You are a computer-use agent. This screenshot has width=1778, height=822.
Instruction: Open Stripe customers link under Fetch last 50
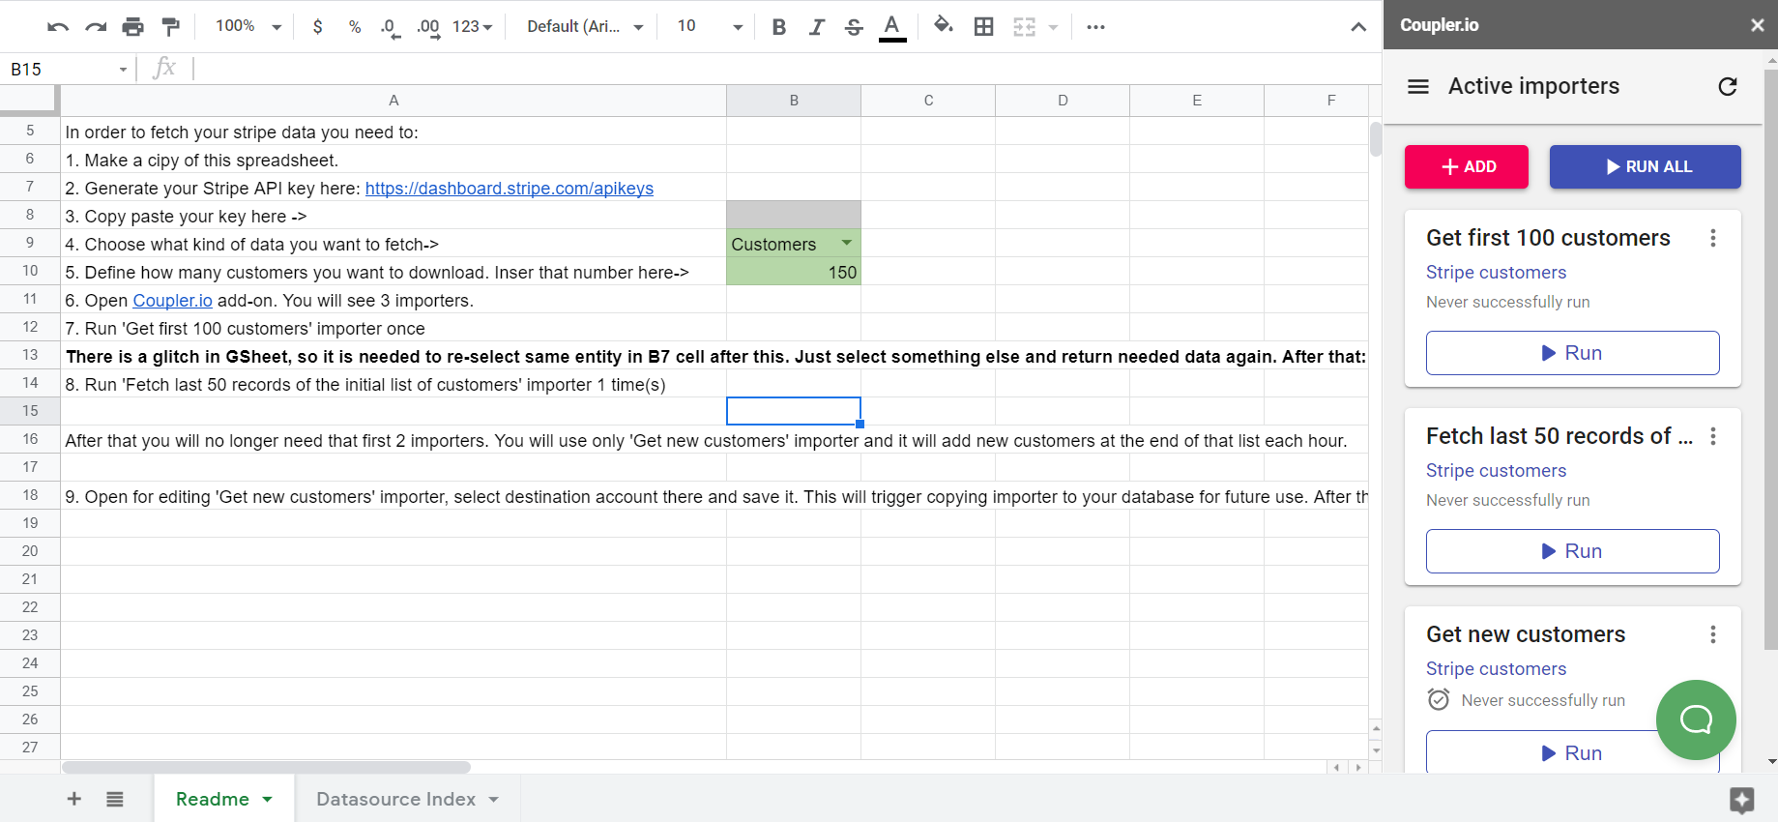point(1496,471)
